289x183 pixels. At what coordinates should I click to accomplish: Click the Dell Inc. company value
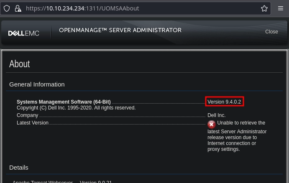point(216,115)
